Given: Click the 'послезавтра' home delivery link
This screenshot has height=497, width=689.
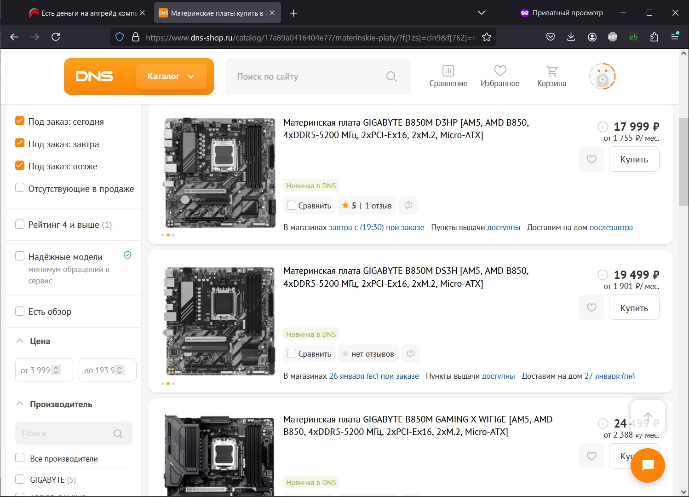Looking at the screenshot, I should point(611,227).
